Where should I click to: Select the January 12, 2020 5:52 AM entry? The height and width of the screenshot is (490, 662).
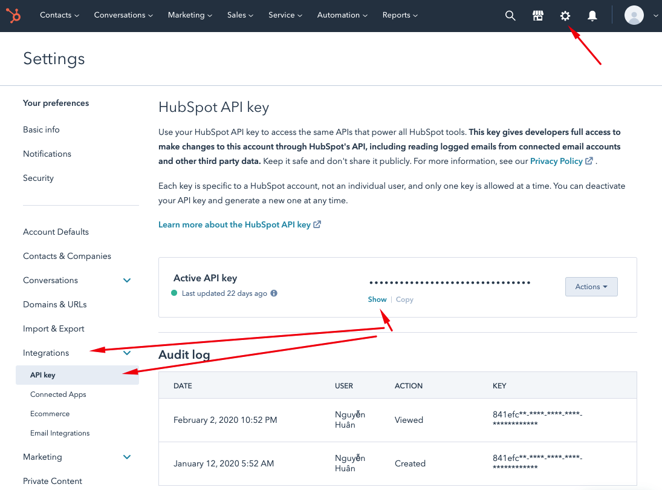(x=223, y=464)
